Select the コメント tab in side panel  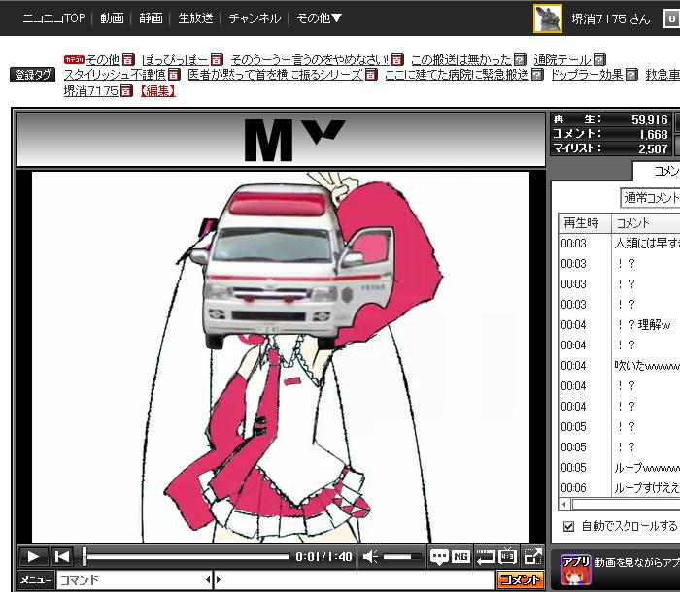pyautogui.click(x=657, y=171)
